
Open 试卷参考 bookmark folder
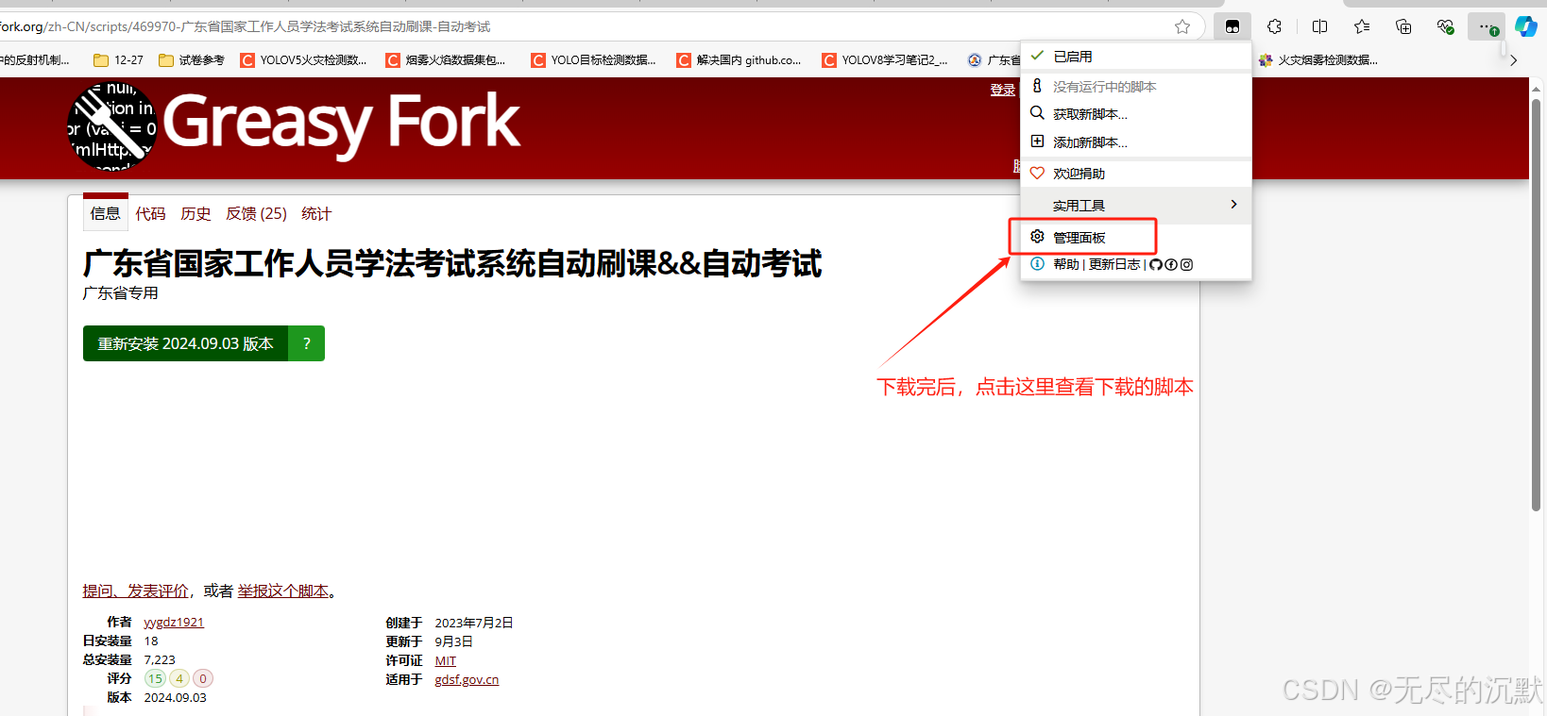coord(192,59)
